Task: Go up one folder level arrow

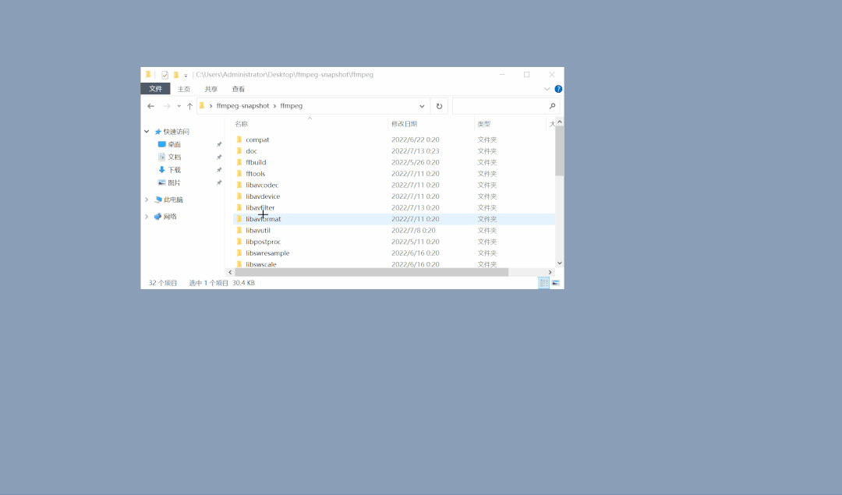Action: point(189,106)
